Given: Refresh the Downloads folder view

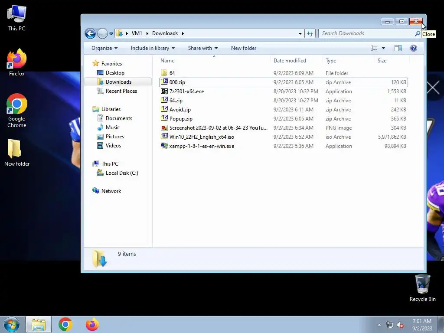Looking at the screenshot, I should tap(310, 34).
